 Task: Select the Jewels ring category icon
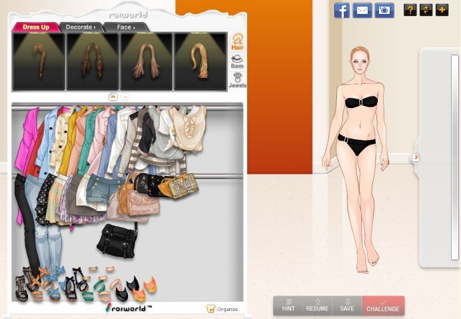click(237, 81)
